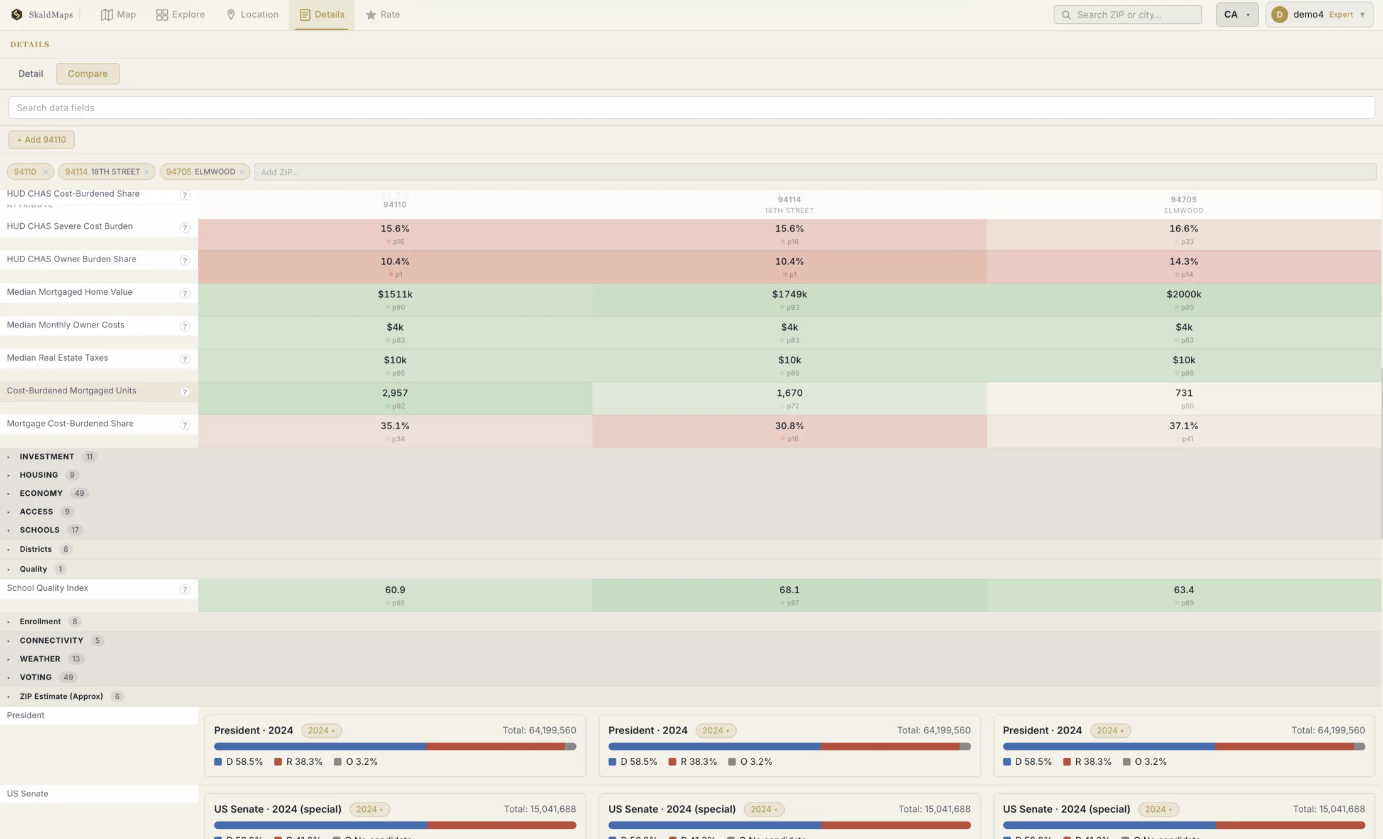The height and width of the screenshot is (839, 1383).
Task: Click gray O 3.2% legend swatch for 94705
Action: pos(1127,762)
